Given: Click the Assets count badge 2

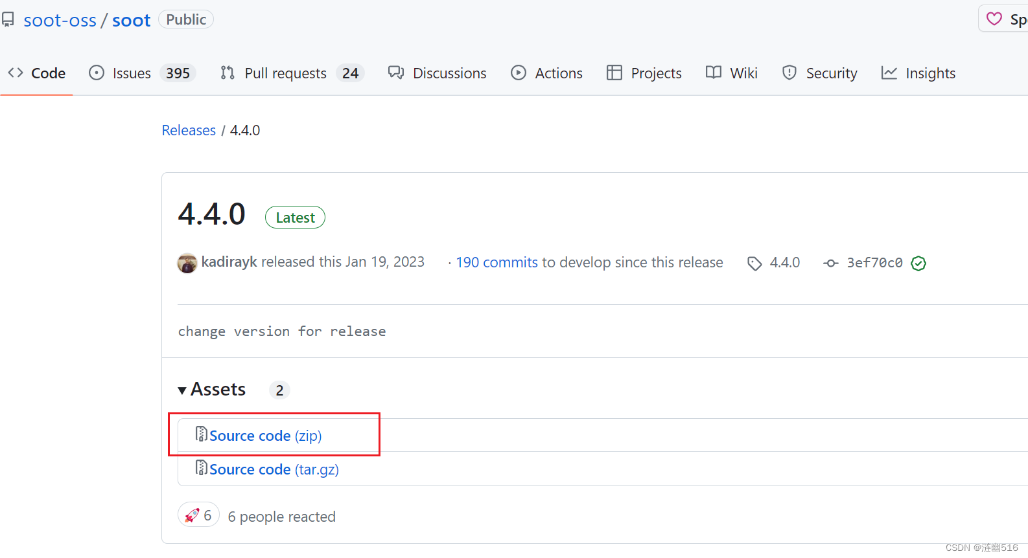Looking at the screenshot, I should pyautogui.click(x=279, y=390).
